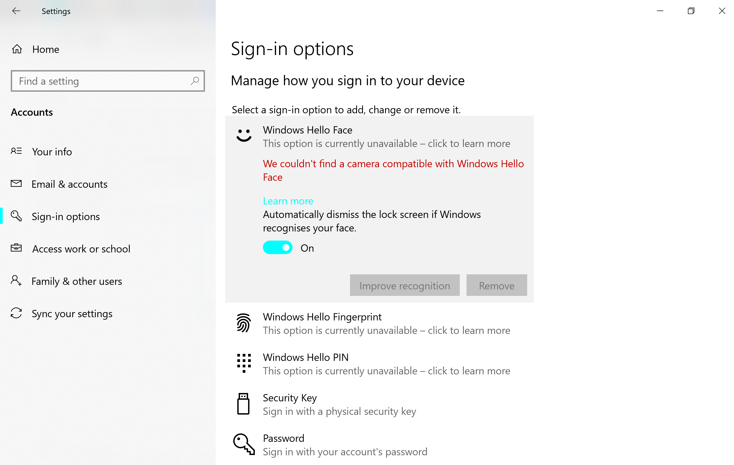Screen dimensions: 734x465
Task: Click the Sign-in options page heading
Action: (292, 49)
